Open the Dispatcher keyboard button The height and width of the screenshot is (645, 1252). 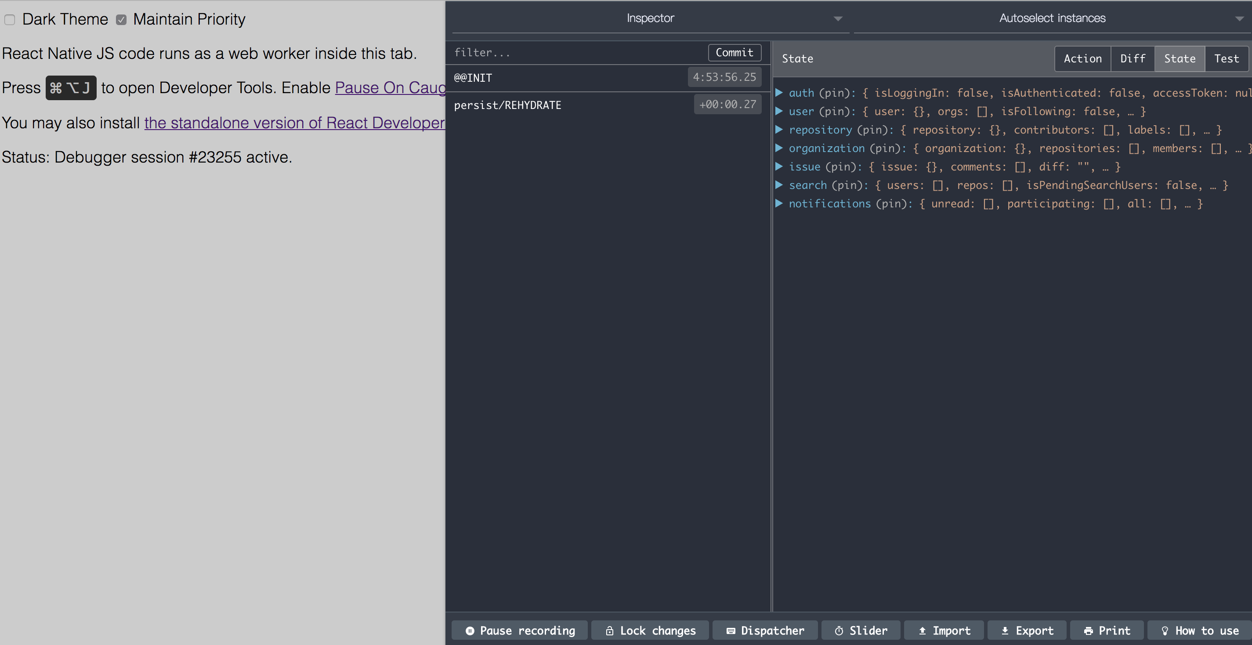[765, 631]
